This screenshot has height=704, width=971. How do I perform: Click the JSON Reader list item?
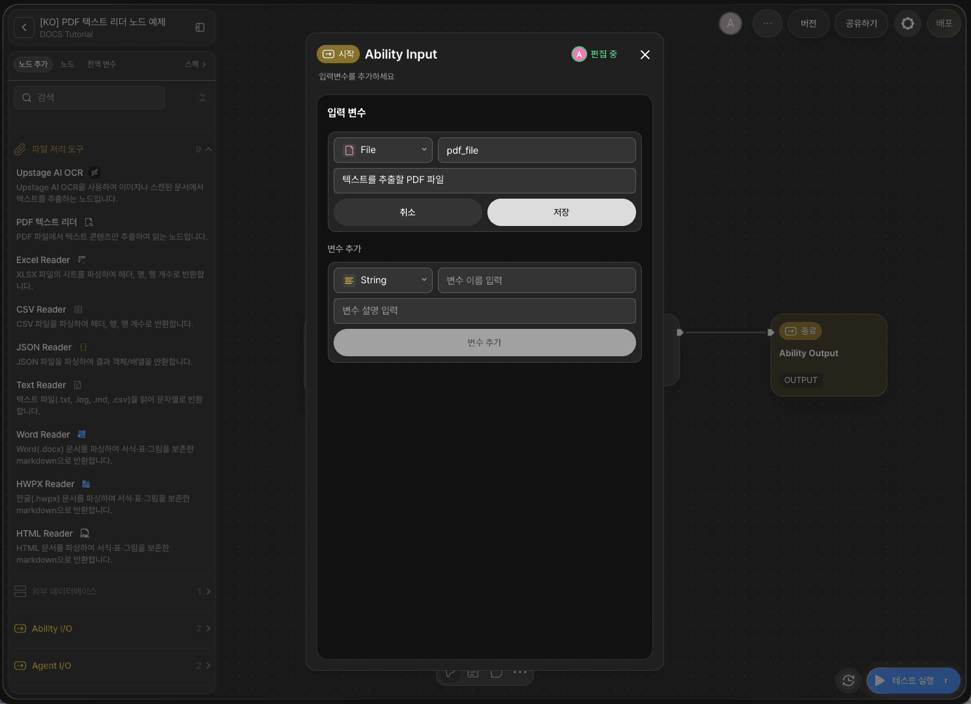(112, 354)
